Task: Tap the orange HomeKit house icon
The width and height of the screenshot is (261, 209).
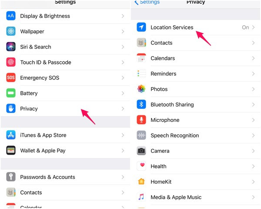Action: (x=141, y=182)
